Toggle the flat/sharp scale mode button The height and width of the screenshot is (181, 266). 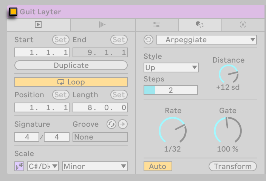(x=19, y=166)
